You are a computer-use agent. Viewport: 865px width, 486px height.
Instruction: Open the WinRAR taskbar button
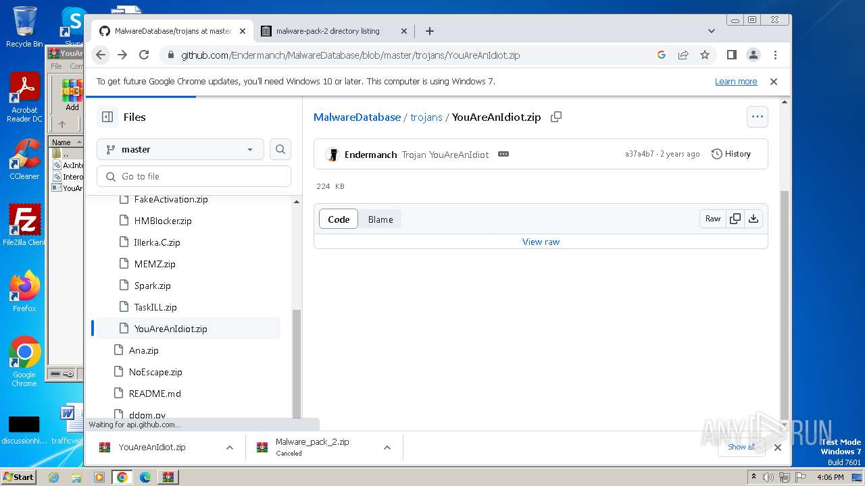168,477
